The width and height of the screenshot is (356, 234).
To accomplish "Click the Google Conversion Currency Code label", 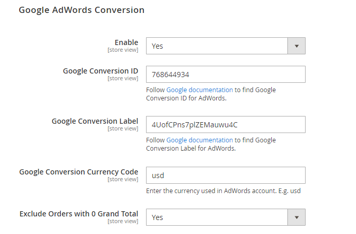I will click(x=78, y=172).
